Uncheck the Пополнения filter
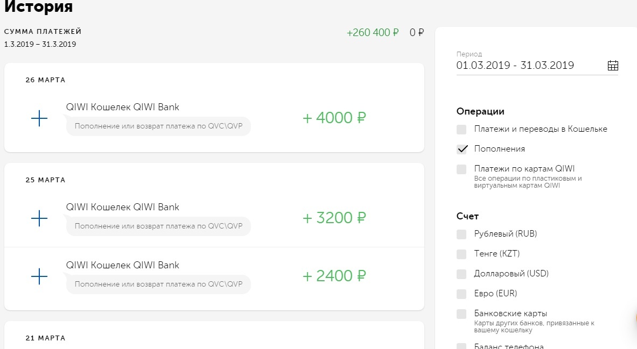Viewport: 637px width, 349px height. (461, 149)
